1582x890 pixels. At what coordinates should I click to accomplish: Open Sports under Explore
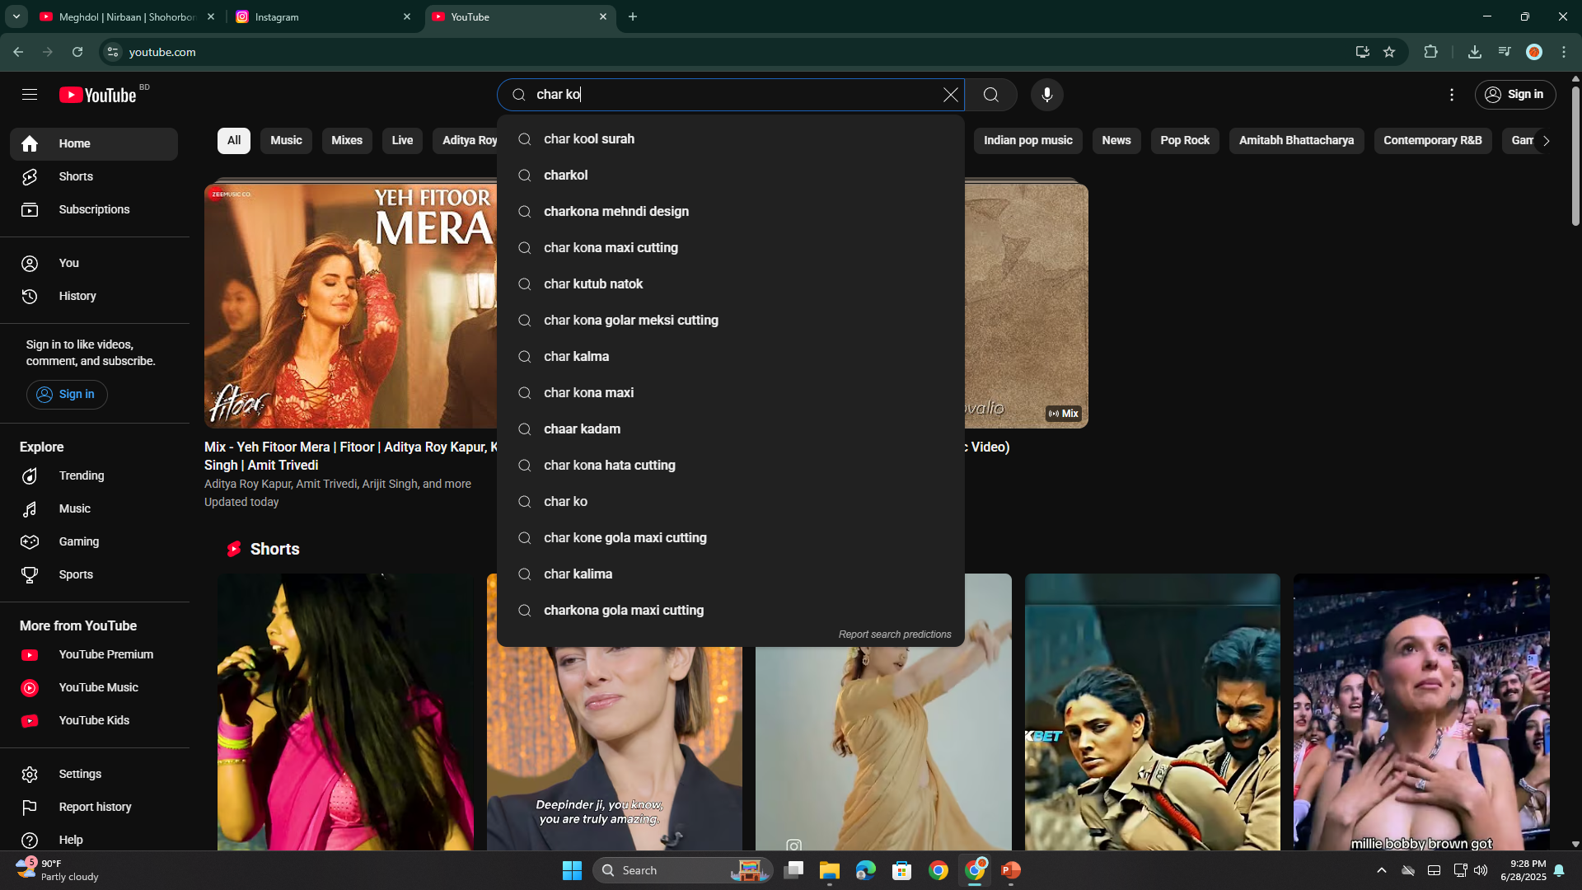94,574
